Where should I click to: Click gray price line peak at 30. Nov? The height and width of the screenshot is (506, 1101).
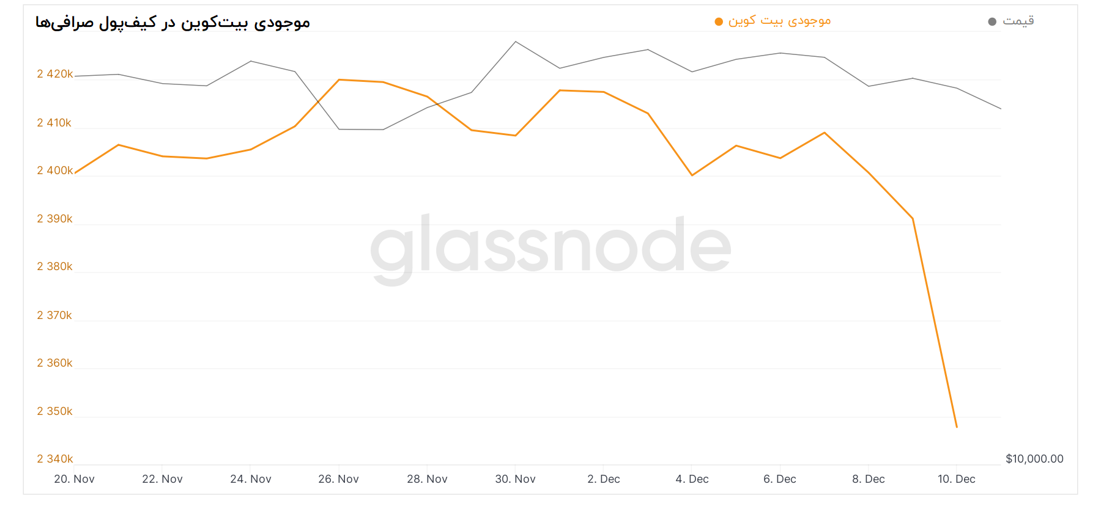[516, 42]
